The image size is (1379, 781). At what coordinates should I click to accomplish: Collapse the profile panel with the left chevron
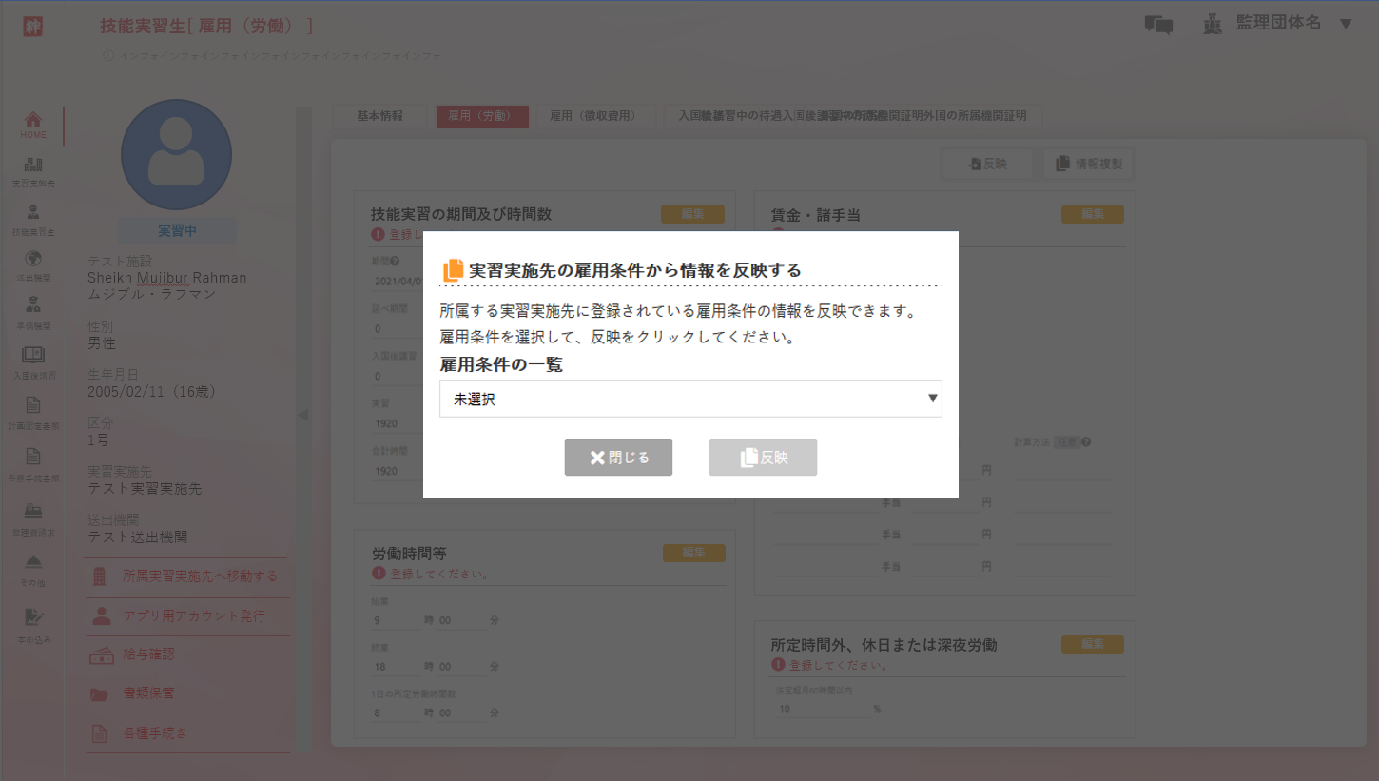302,415
